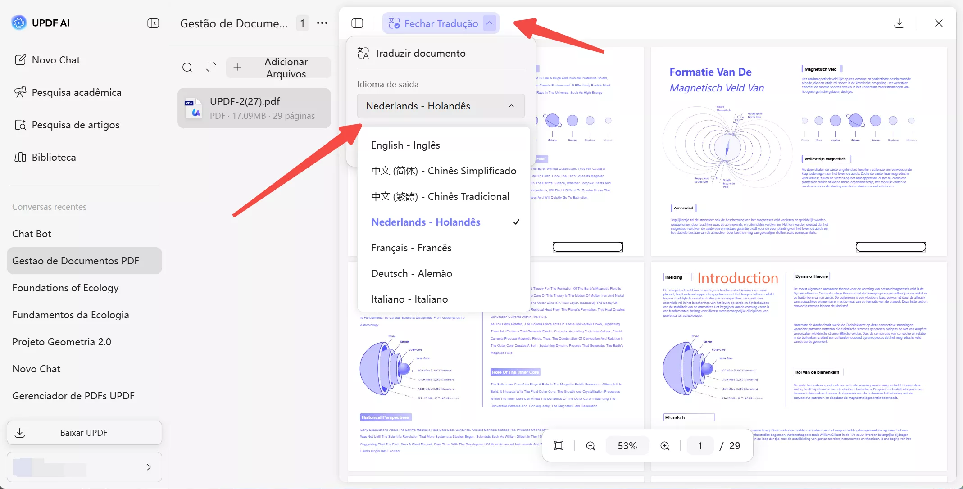Screen dimensions: 963x489
Task: Open the Foundations of Ecology conversation
Action: coord(65,288)
